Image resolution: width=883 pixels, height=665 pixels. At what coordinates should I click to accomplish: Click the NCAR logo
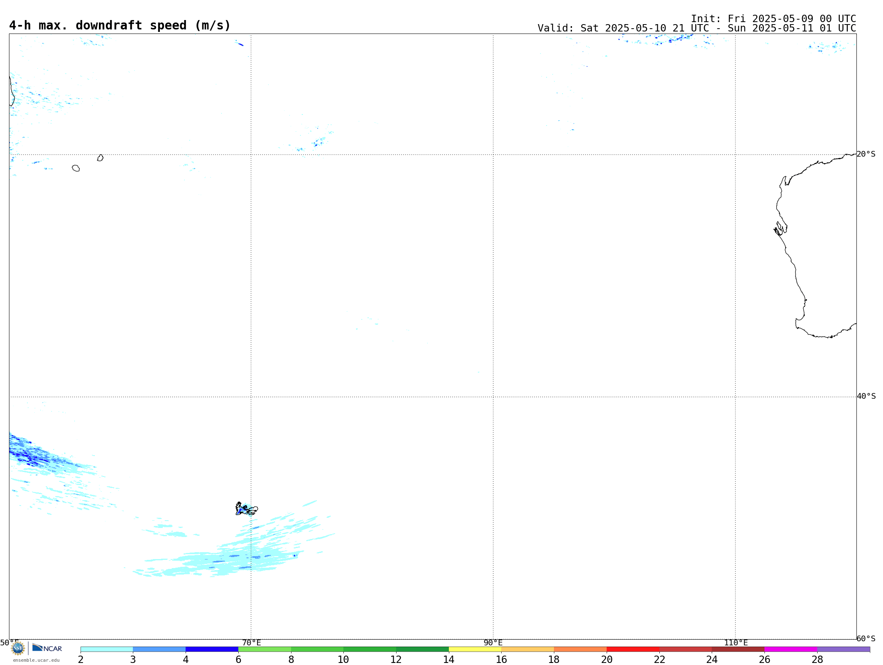[x=47, y=648]
